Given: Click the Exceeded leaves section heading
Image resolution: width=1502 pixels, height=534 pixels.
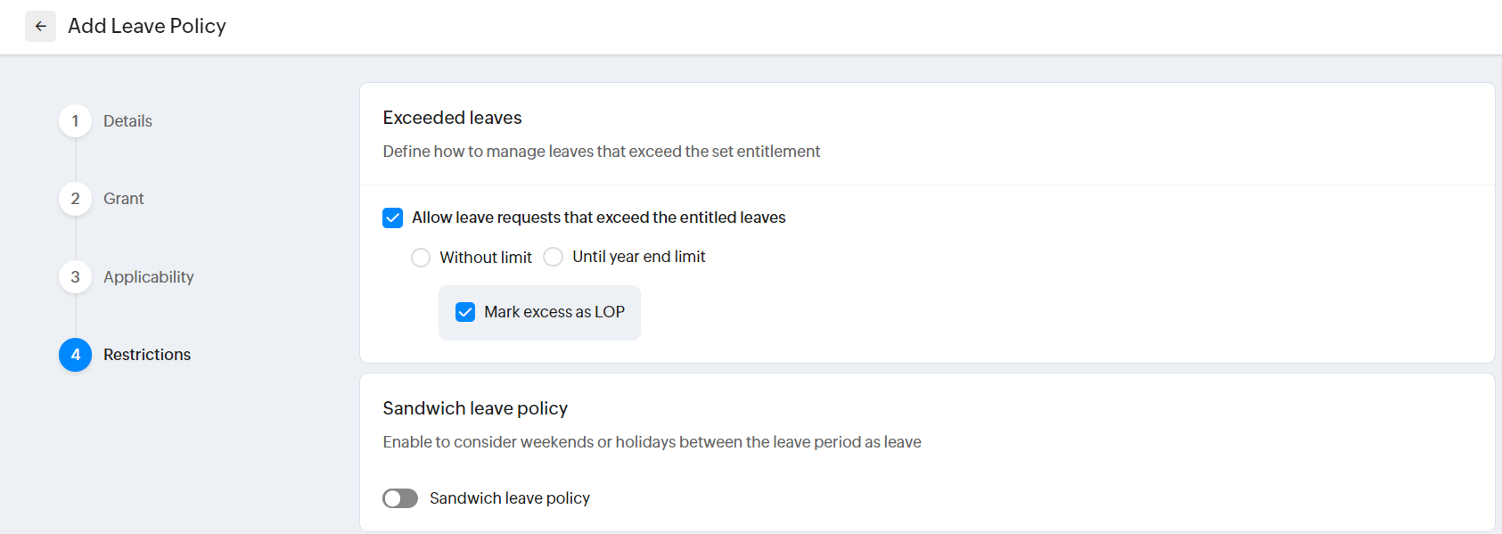Looking at the screenshot, I should tap(452, 118).
